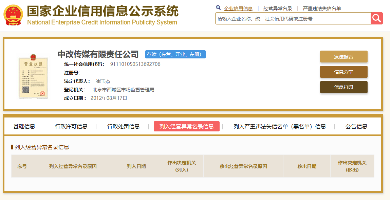Screen dimensions: 390x200
Task: Select the 企业信用信息 search category
Action: [x=238, y=8]
